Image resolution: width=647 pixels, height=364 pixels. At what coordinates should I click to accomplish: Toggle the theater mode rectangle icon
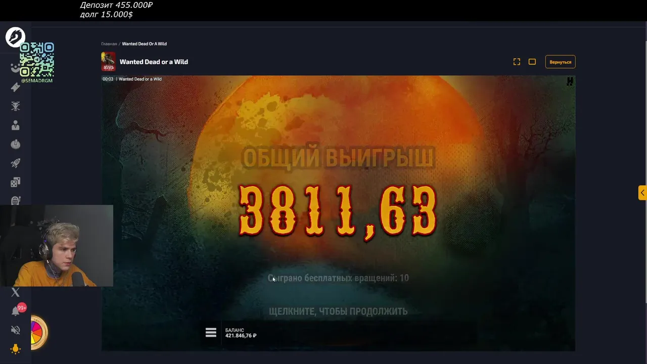pos(532,62)
